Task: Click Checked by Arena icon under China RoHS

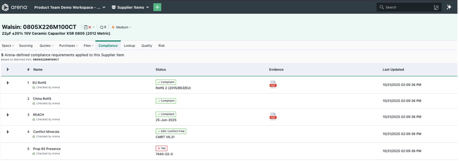Action: [x=34, y=104]
